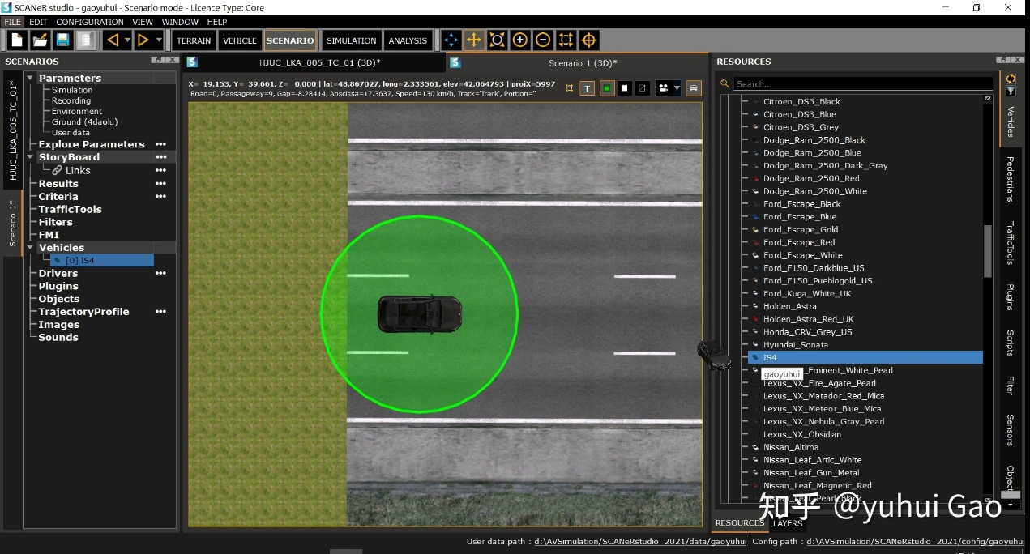
Task: Open the VIEW menu
Action: (143, 22)
